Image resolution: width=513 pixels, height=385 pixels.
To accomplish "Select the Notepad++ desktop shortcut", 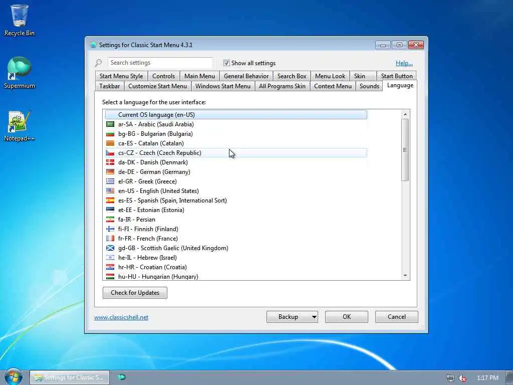I will 20,126.
